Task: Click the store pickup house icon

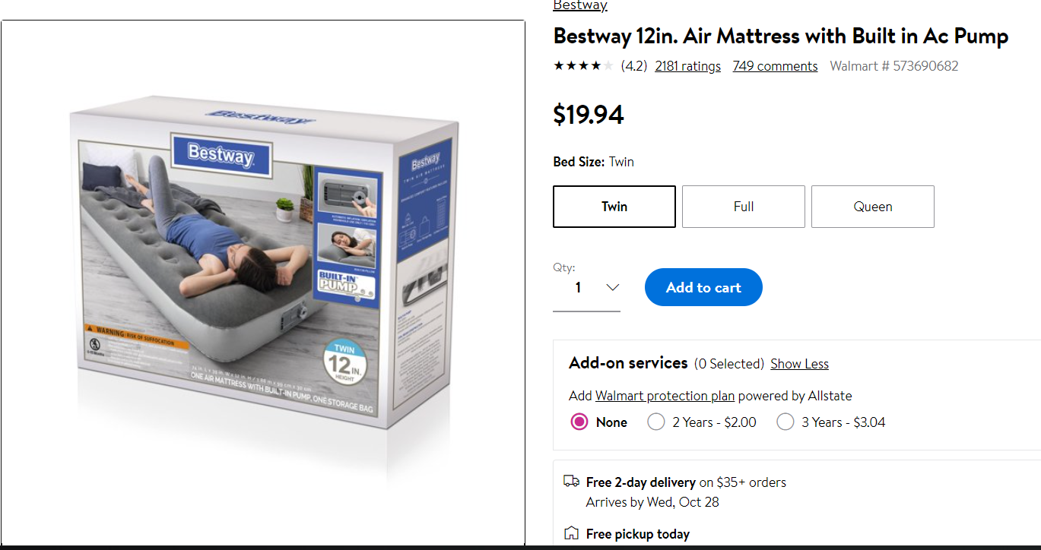Action: 571,533
